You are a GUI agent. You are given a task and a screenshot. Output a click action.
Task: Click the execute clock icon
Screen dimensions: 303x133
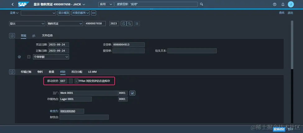[x=124, y=24]
